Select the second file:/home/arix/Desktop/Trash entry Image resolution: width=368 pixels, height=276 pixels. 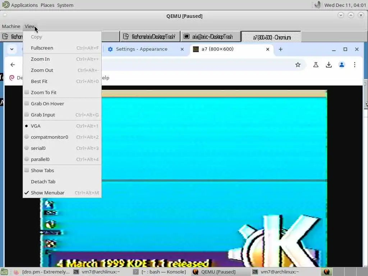(x=150, y=37)
